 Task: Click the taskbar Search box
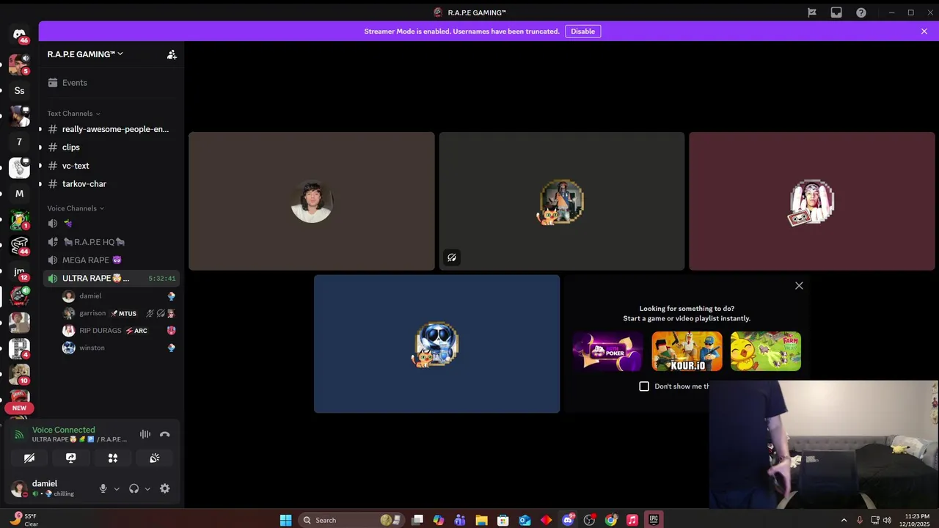coord(351,521)
